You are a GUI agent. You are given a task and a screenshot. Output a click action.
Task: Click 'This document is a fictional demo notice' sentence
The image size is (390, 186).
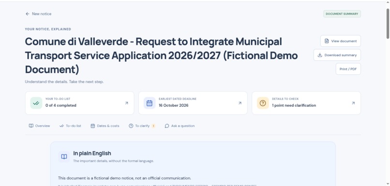(x=124, y=178)
